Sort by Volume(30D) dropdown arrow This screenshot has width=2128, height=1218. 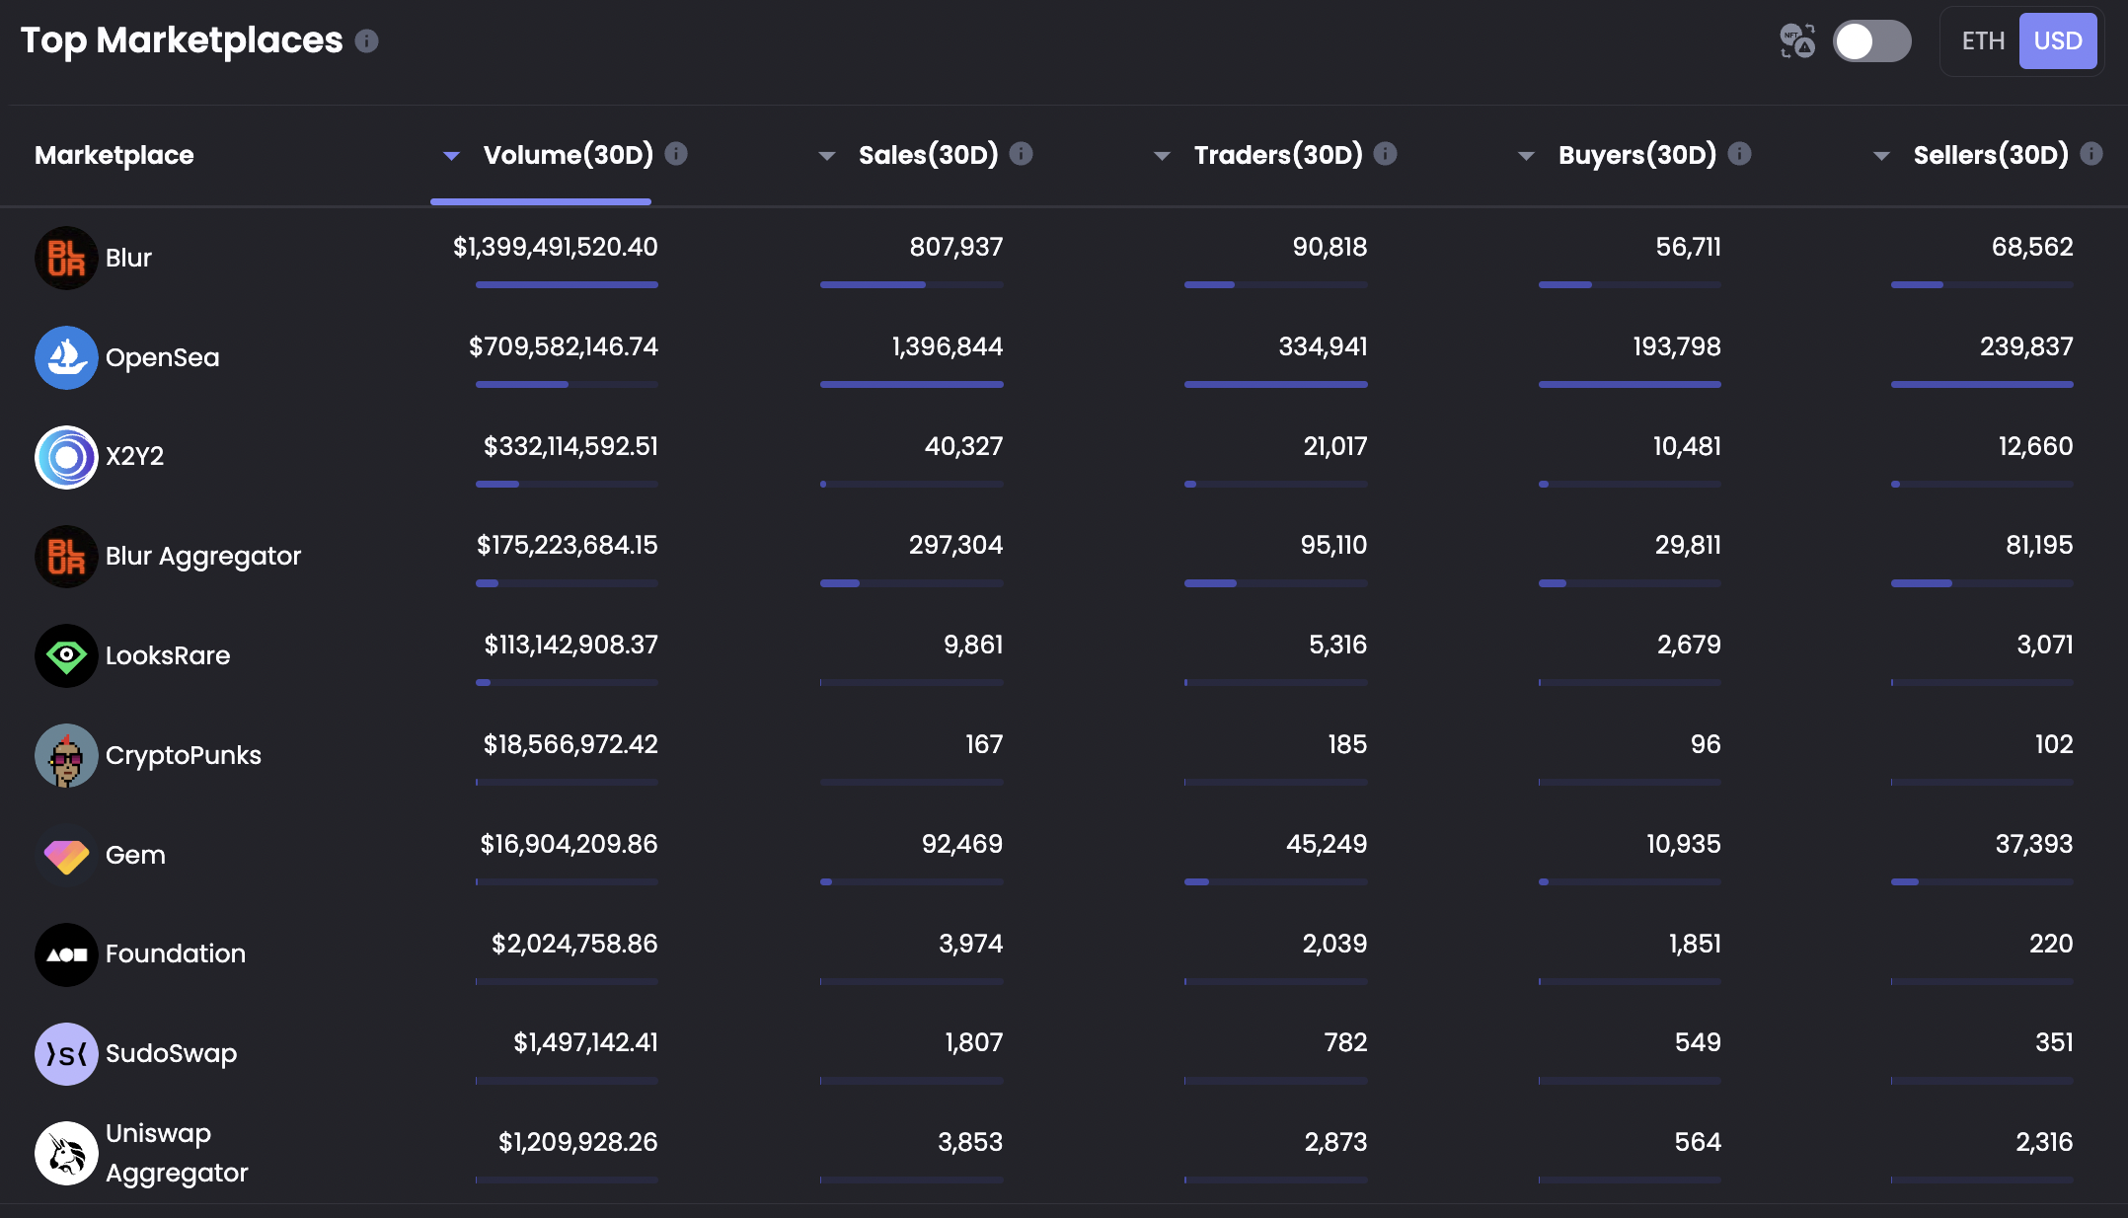point(451,155)
